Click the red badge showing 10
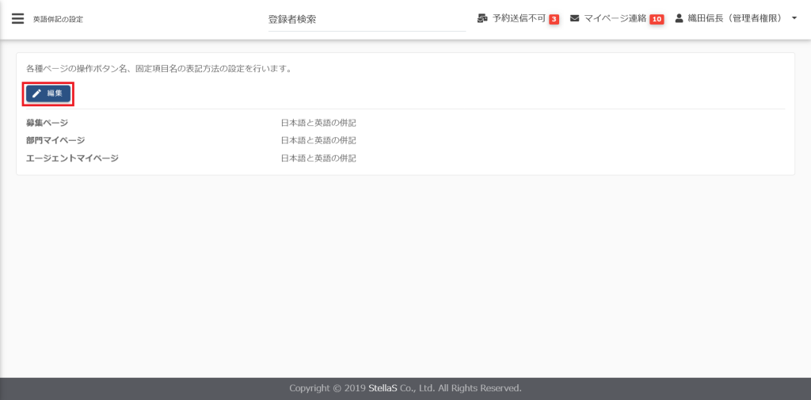 657,19
